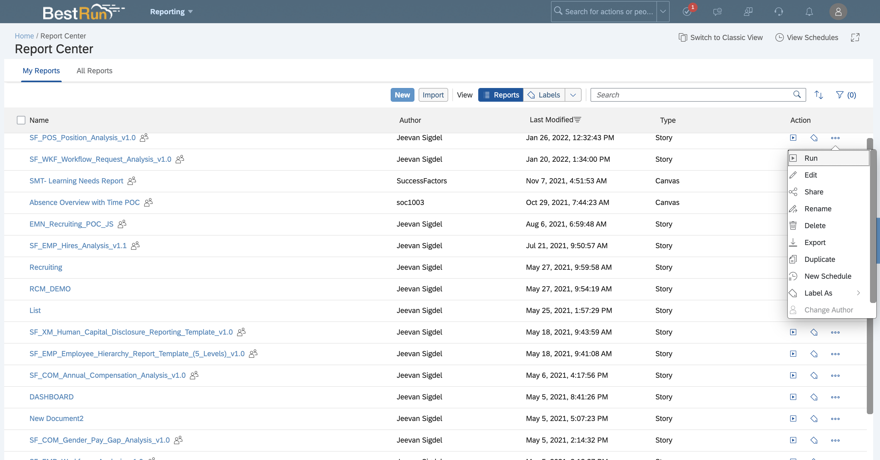The height and width of the screenshot is (460, 880).
Task: Click the report list Search field
Action: pyautogui.click(x=693, y=95)
